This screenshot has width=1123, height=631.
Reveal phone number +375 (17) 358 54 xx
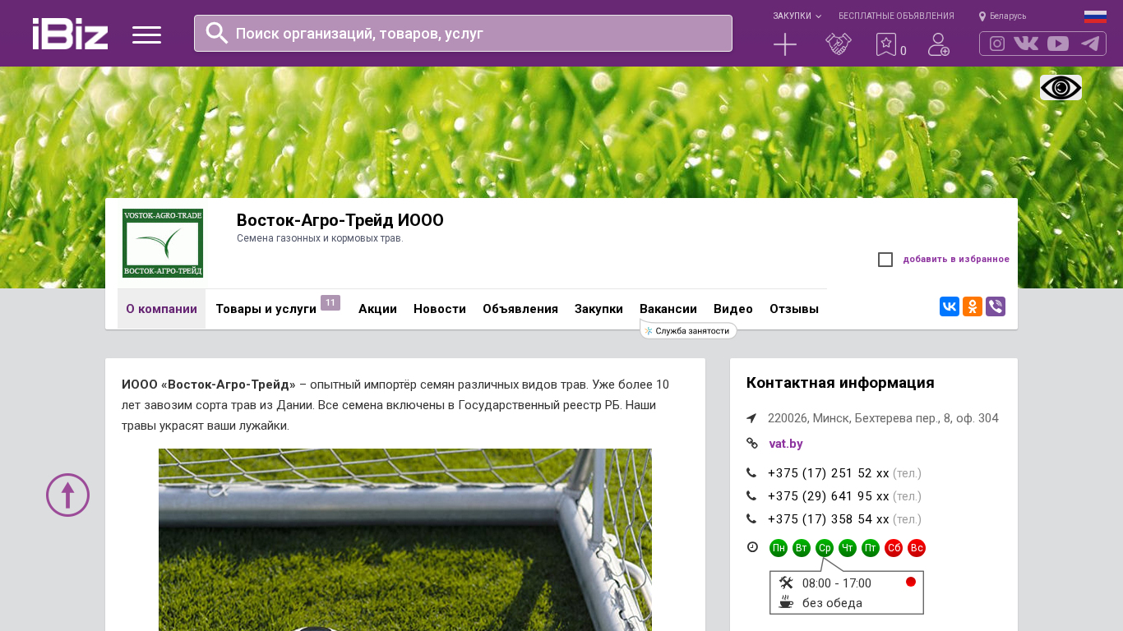829,519
